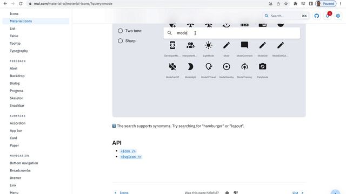
Task: Open the docs settings gear
Action: (x=338, y=16)
